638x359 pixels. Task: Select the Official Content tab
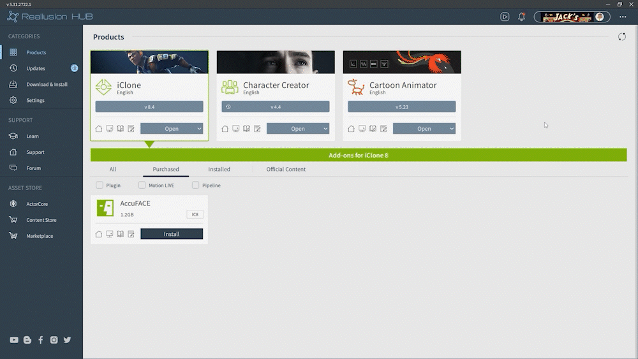pyautogui.click(x=286, y=170)
